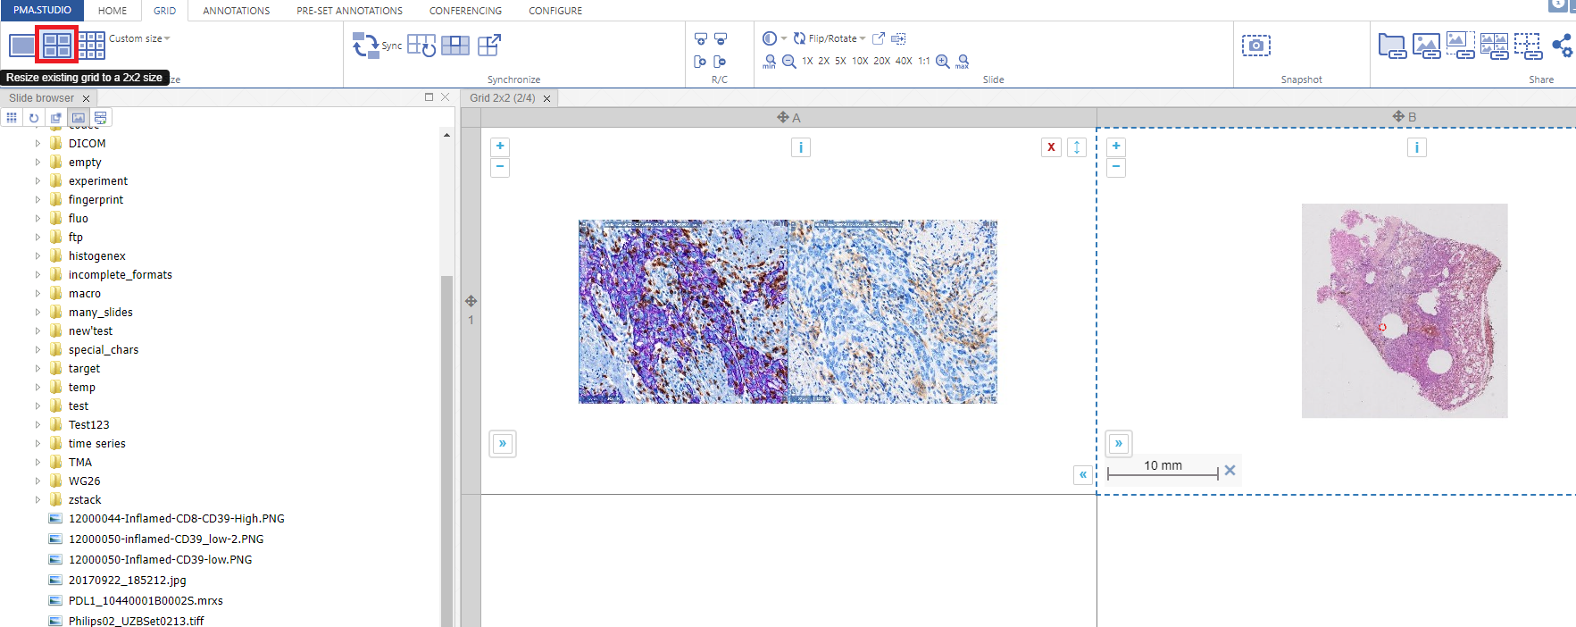Click the slide browser vertical scrollbar
Viewport: 1576px width, 627px height.
[x=446, y=447]
